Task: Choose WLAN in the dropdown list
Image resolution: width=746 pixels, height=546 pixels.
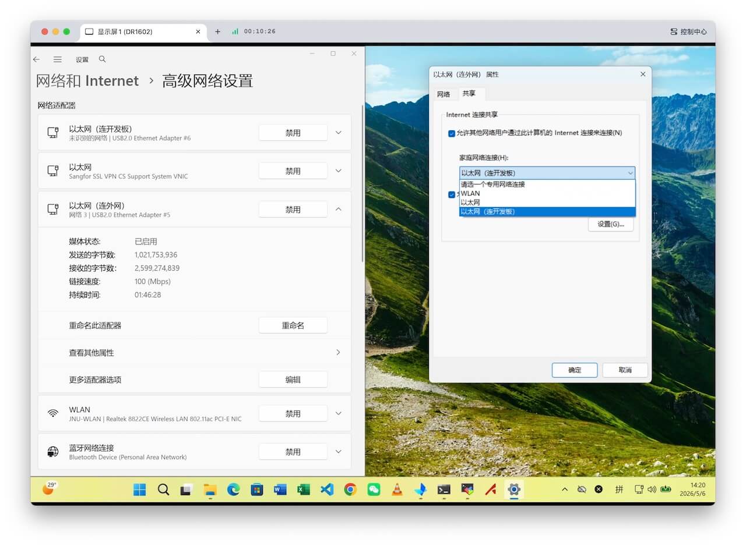Action: 547,193
